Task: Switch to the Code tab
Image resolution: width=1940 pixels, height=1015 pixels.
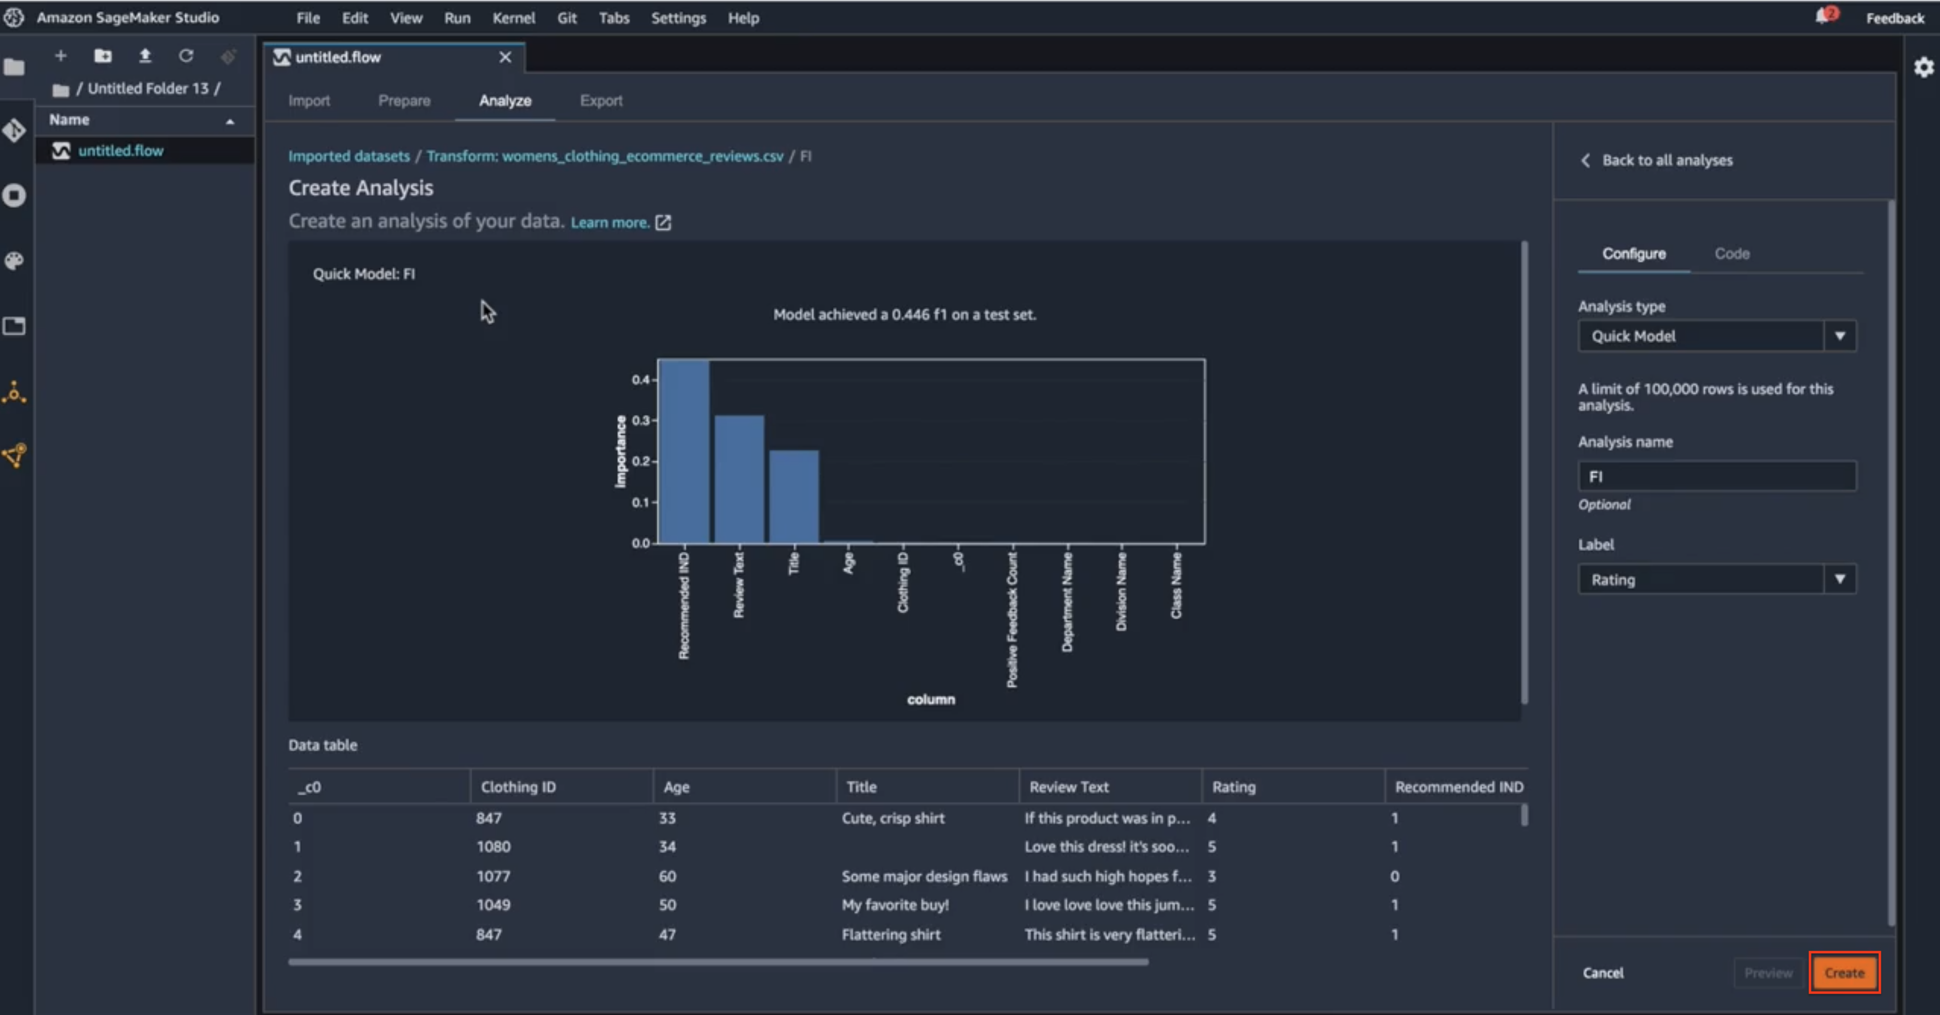Action: pos(1732,253)
